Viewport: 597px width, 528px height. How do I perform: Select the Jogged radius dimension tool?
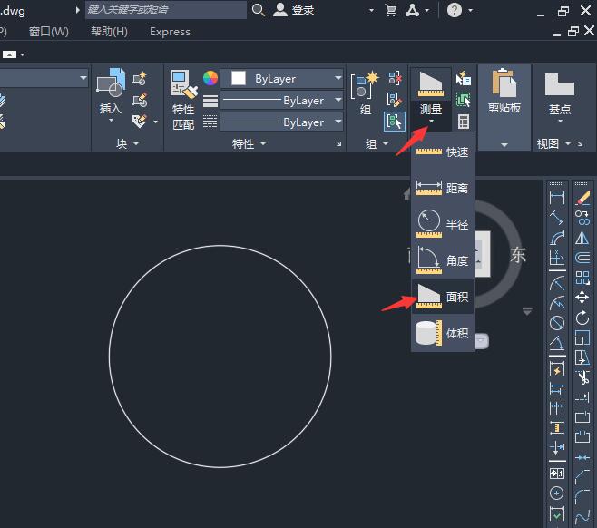[x=557, y=303]
